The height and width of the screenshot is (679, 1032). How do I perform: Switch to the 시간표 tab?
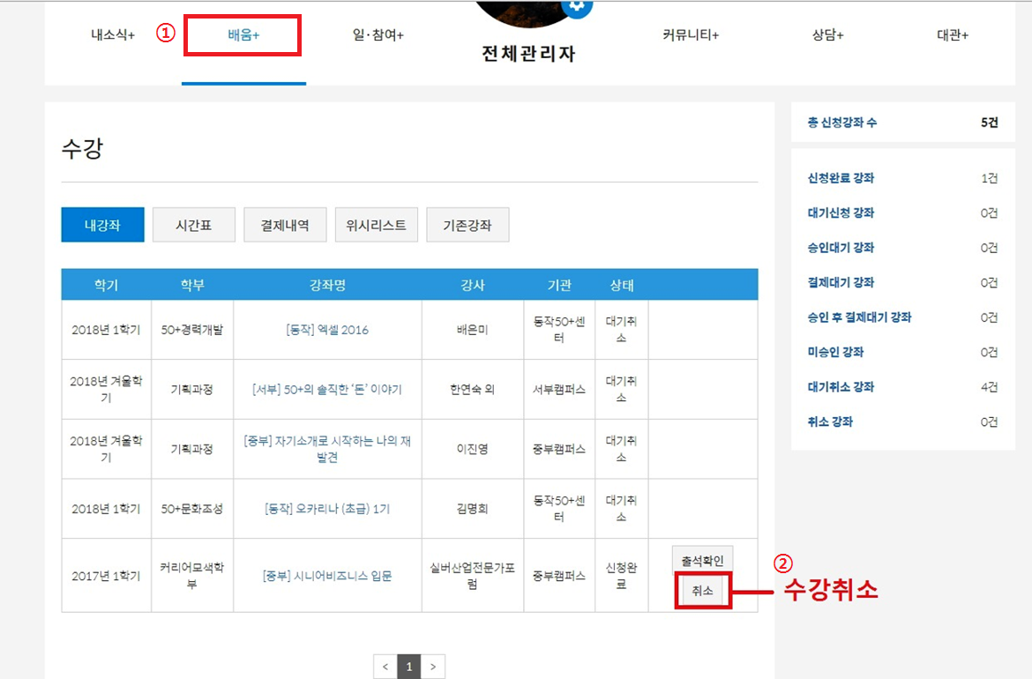(194, 225)
